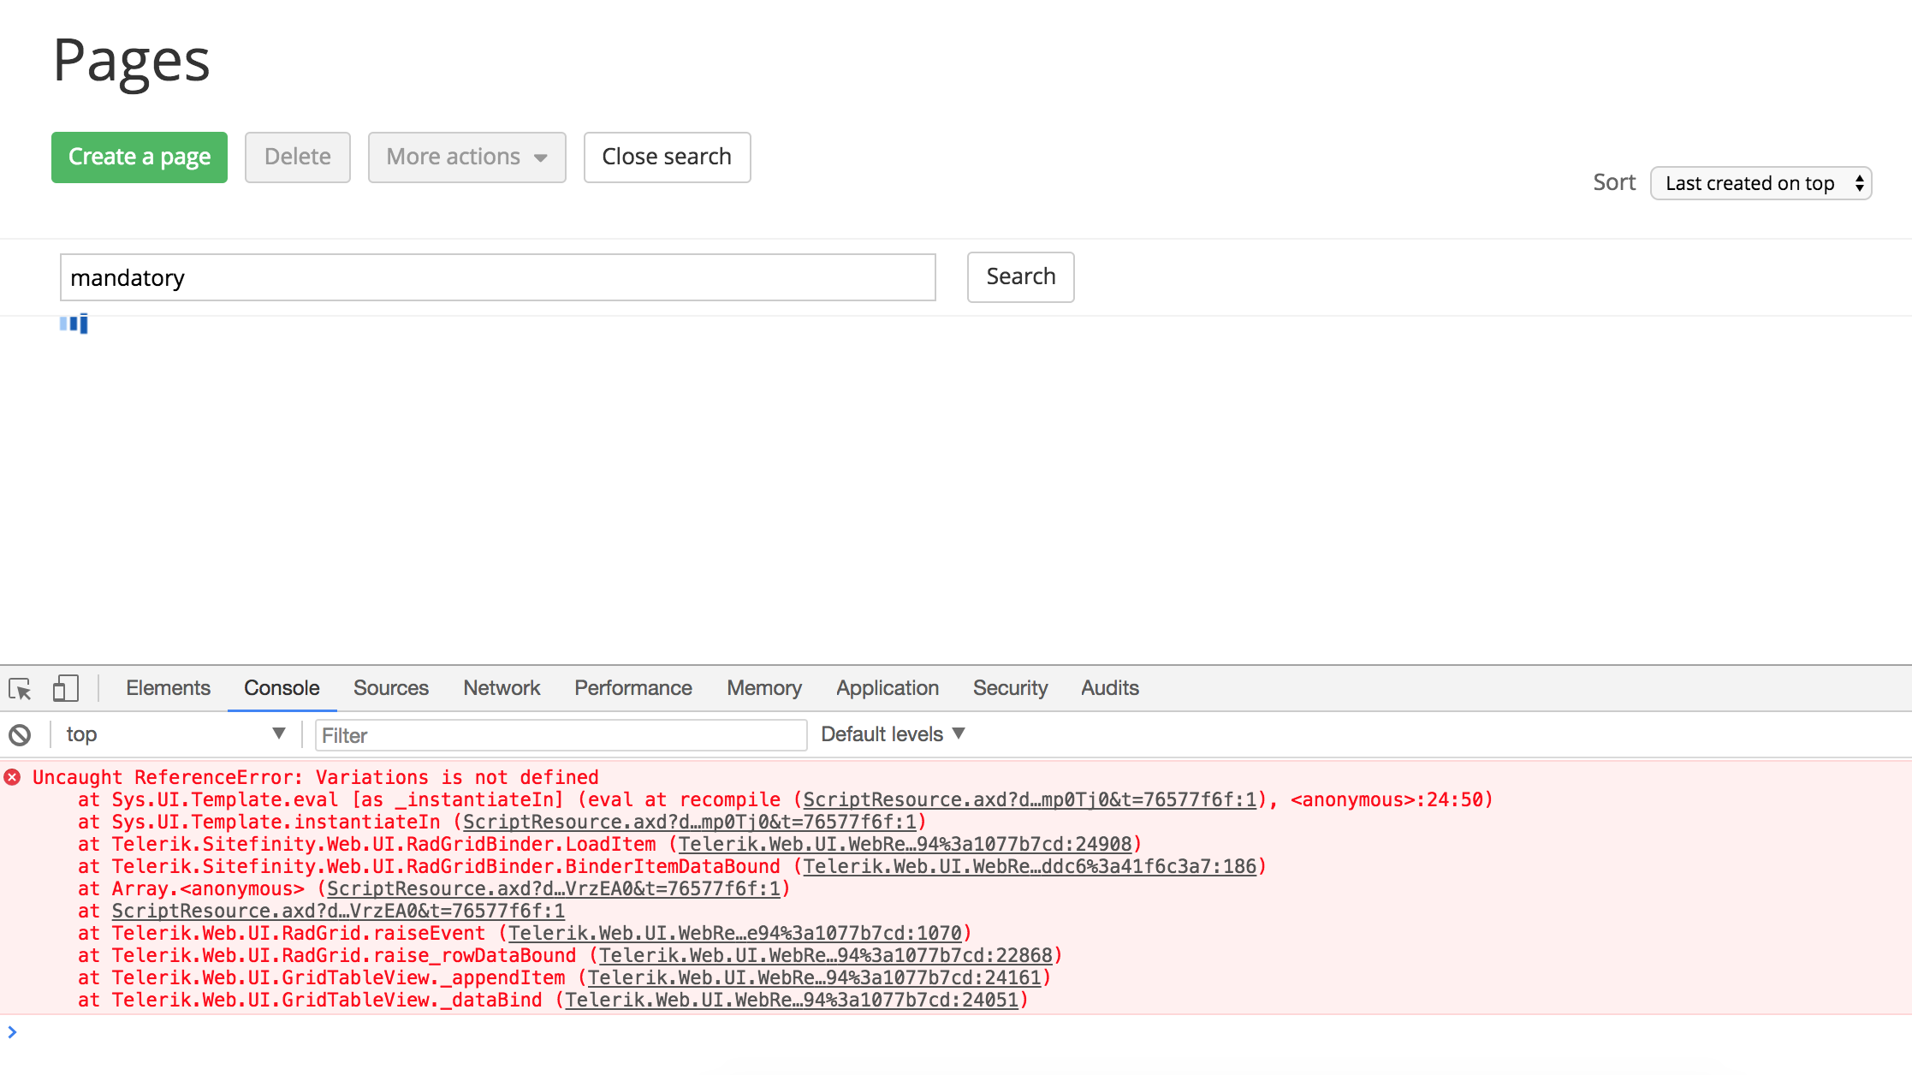The height and width of the screenshot is (1075, 1912).
Task: Select the inspect element picker icon
Action: pyautogui.click(x=20, y=688)
